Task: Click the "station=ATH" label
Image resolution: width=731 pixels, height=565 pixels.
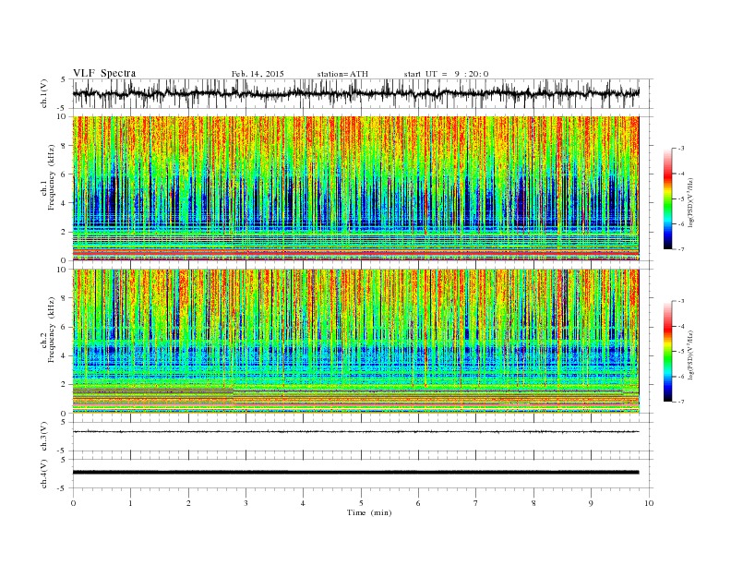Action: tap(342, 74)
